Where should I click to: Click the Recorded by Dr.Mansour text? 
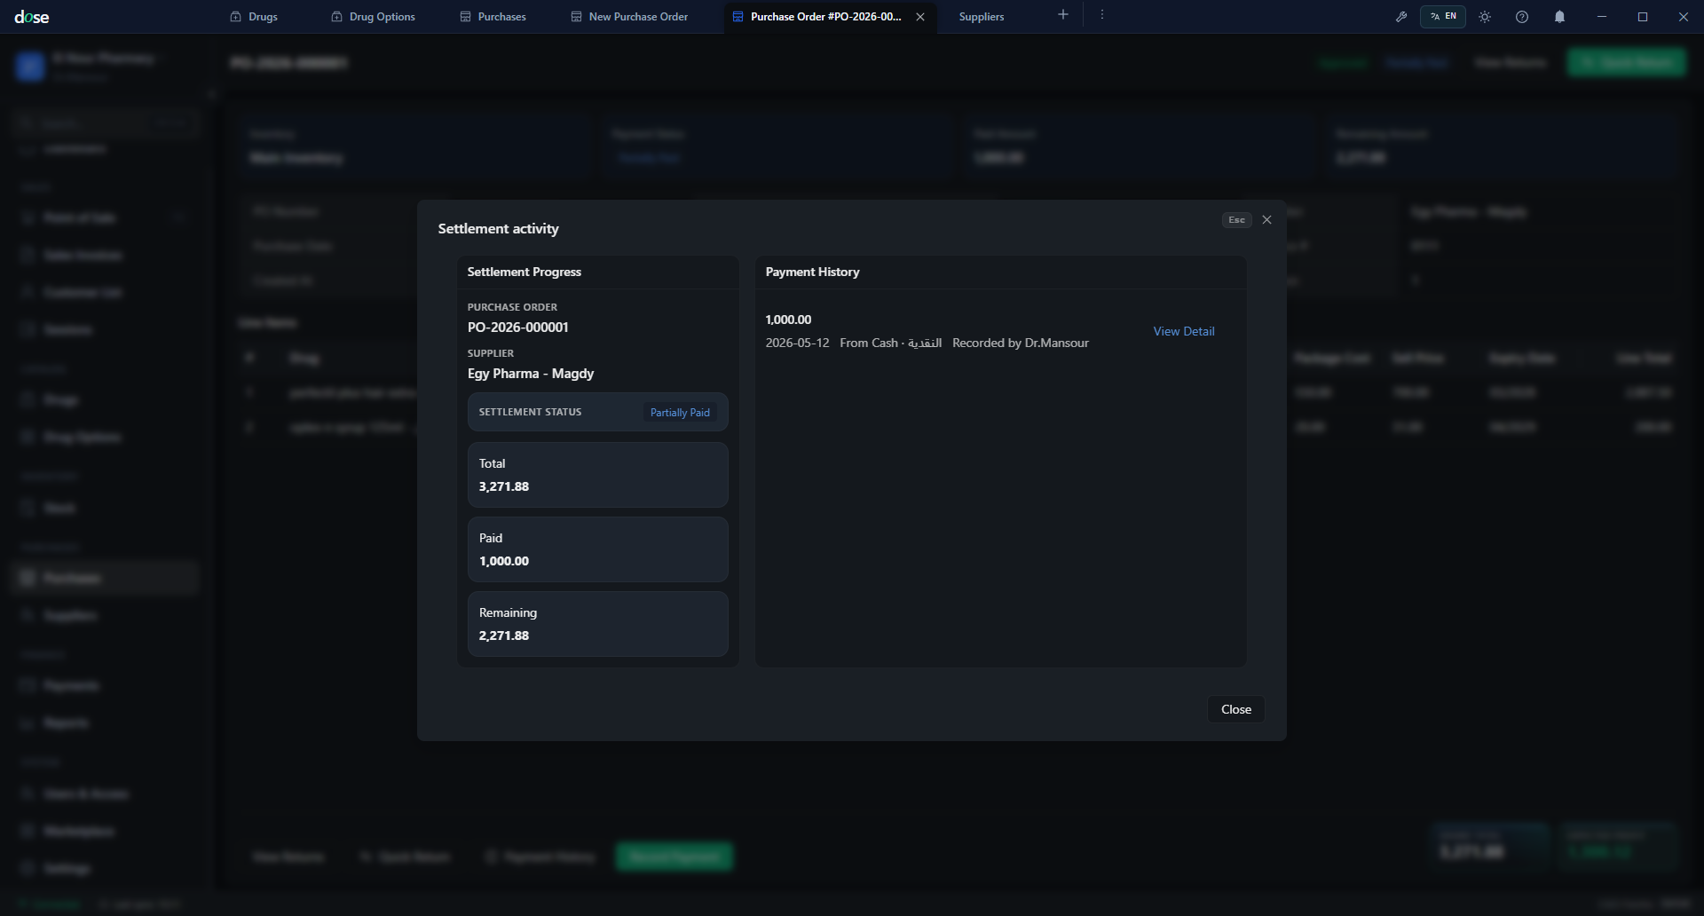tap(1021, 343)
